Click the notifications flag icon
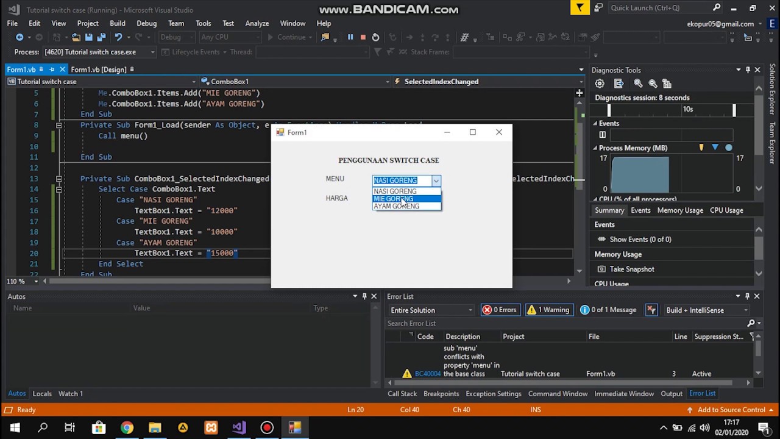The image size is (780, 439). [580, 8]
